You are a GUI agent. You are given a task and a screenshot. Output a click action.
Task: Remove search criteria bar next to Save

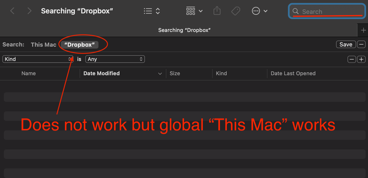pos(362,44)
